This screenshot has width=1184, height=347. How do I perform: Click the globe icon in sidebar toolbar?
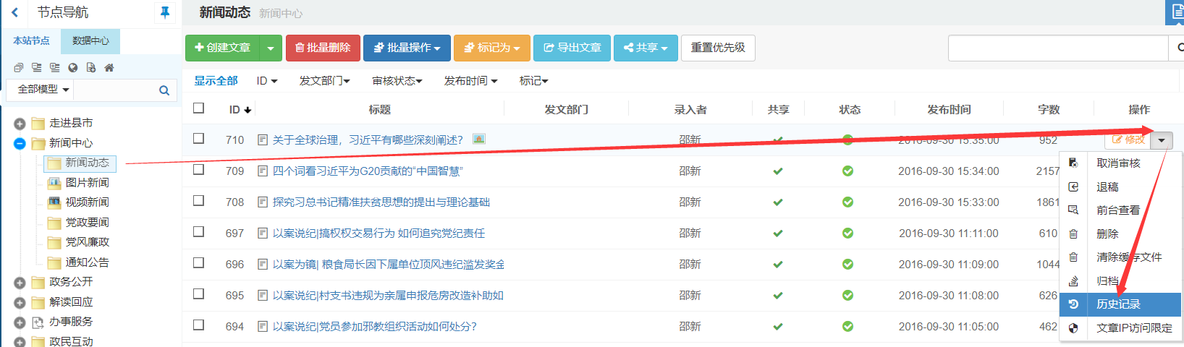[x=73, y=68]
